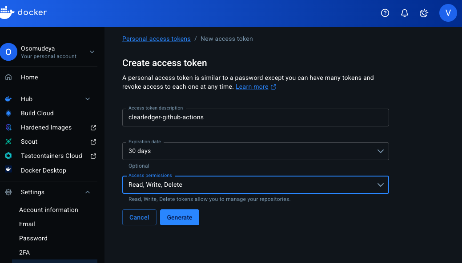Click the Docker Desktop icon

8,169
